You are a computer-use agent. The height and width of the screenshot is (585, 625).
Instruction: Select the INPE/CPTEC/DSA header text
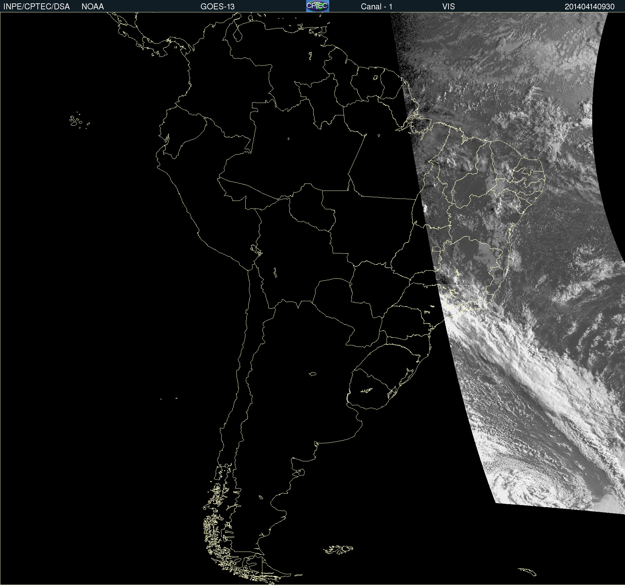click(x=36, y=7)
